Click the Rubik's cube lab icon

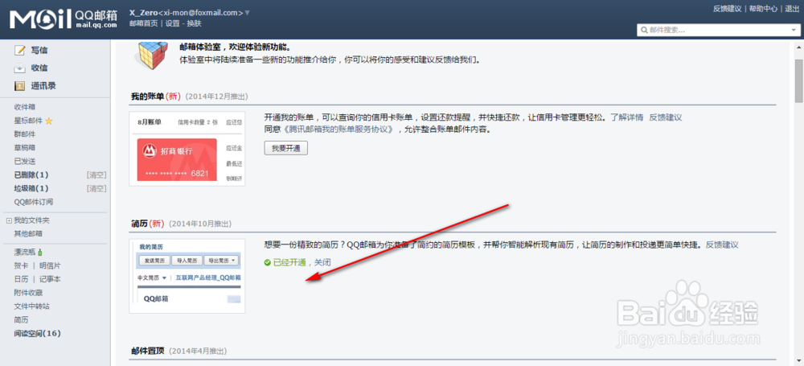[x=151, y=56]
